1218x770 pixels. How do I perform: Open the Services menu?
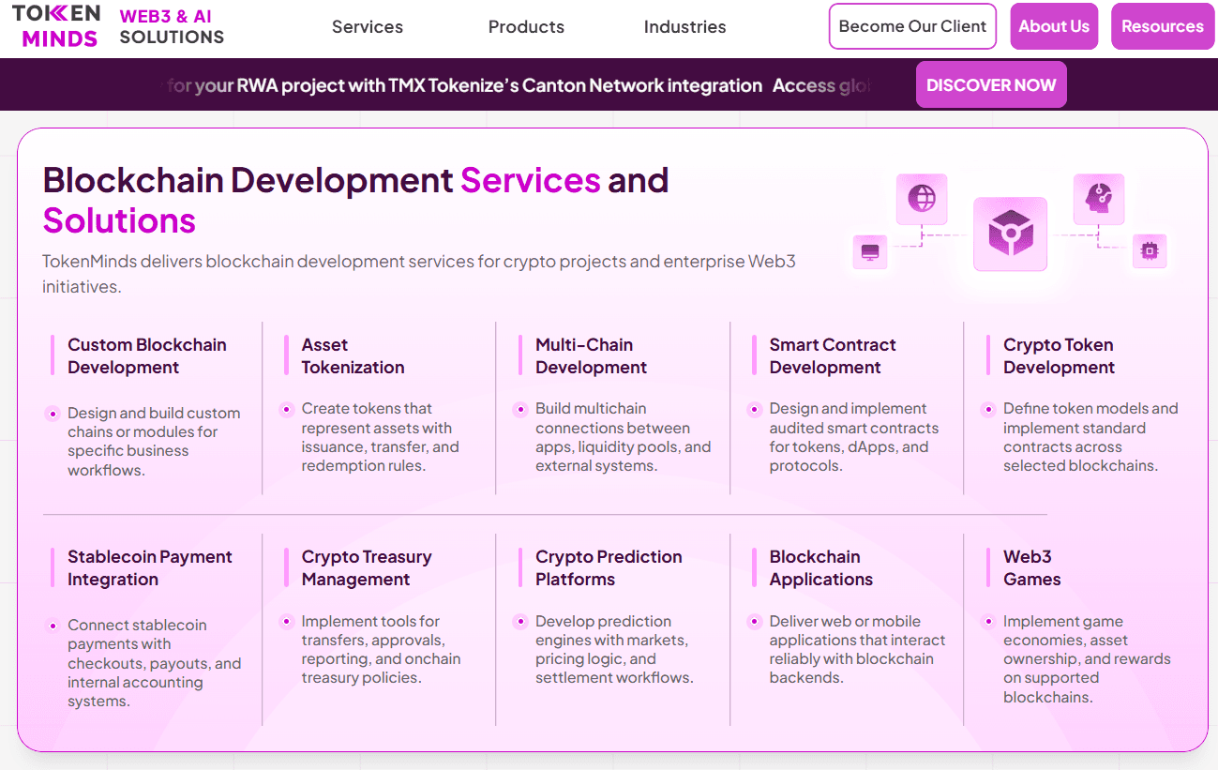[368, 27]
